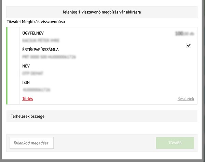Click the ÜGYFÉLNÉV field label
Viewport: 205px width, 162px height.
pyautogui.click(x=33, y=33)
